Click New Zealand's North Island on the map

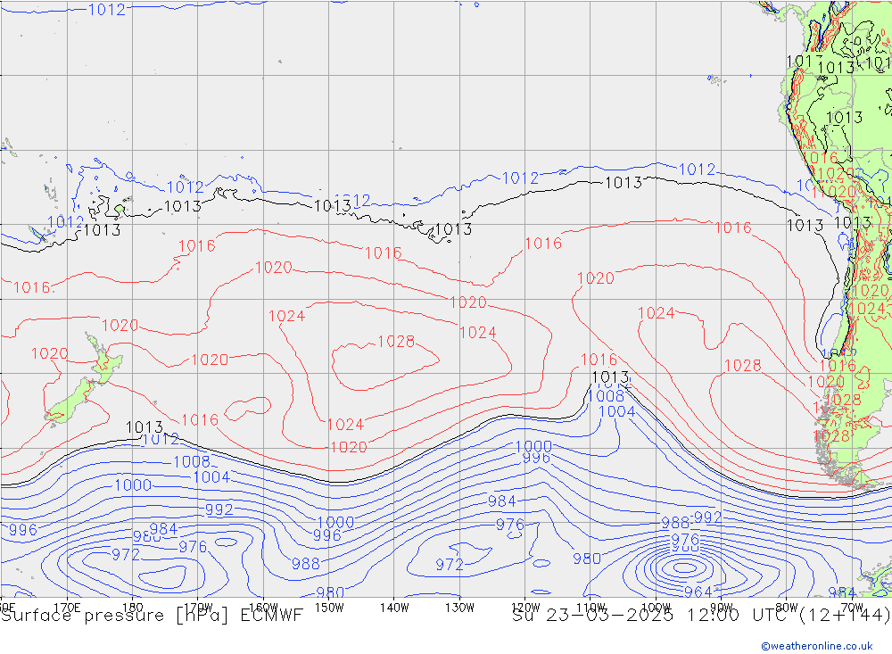pyautogui.click(x=105, y=360)
